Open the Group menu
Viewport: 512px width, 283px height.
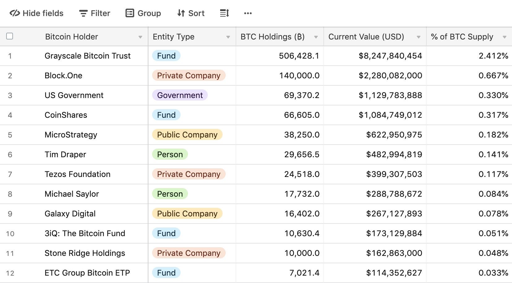(143, 13)
